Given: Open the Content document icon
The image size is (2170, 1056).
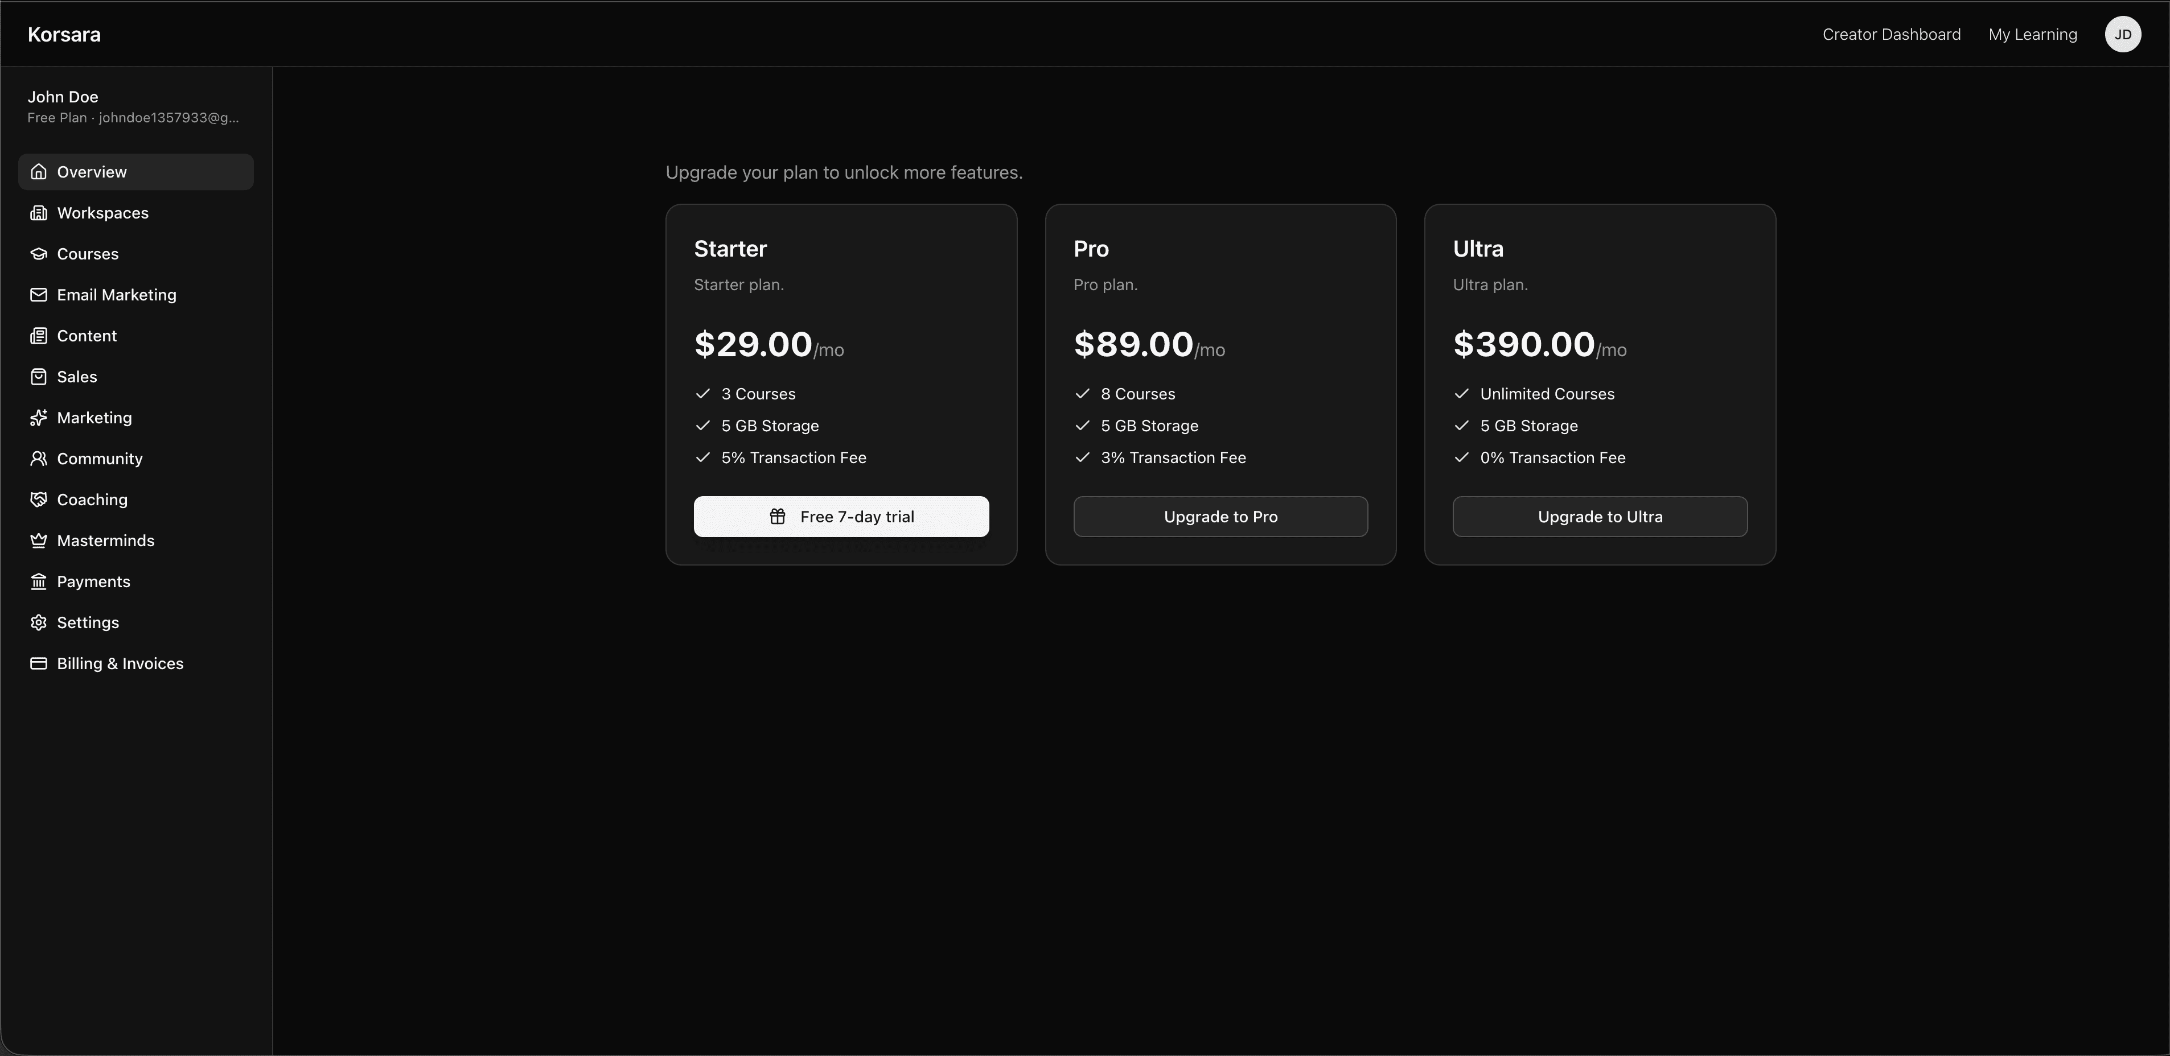Looking at the screenshot, I should 39,335.
